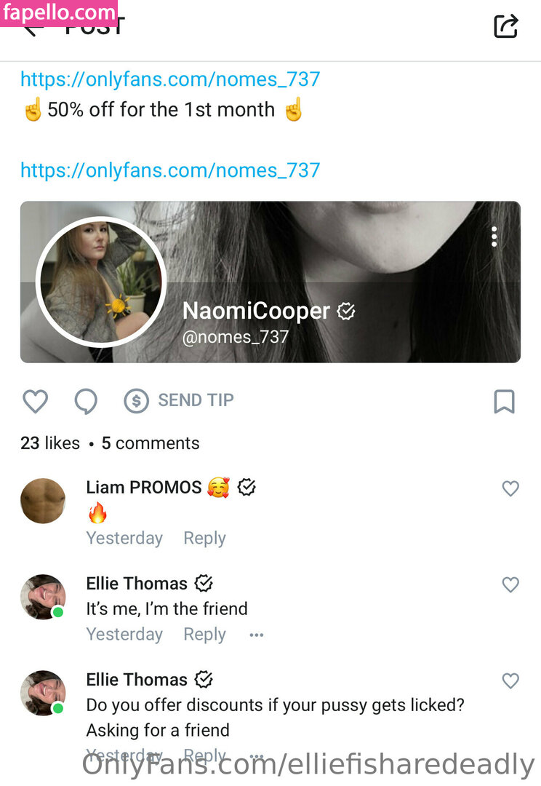The height and width of the screenshot is (786, 541).
Task: Like Liam PROMOS's comment
Action: click(x=510, y=488)
